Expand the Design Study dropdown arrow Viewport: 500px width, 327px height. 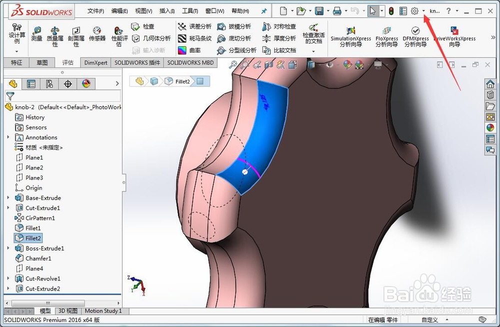16,51
